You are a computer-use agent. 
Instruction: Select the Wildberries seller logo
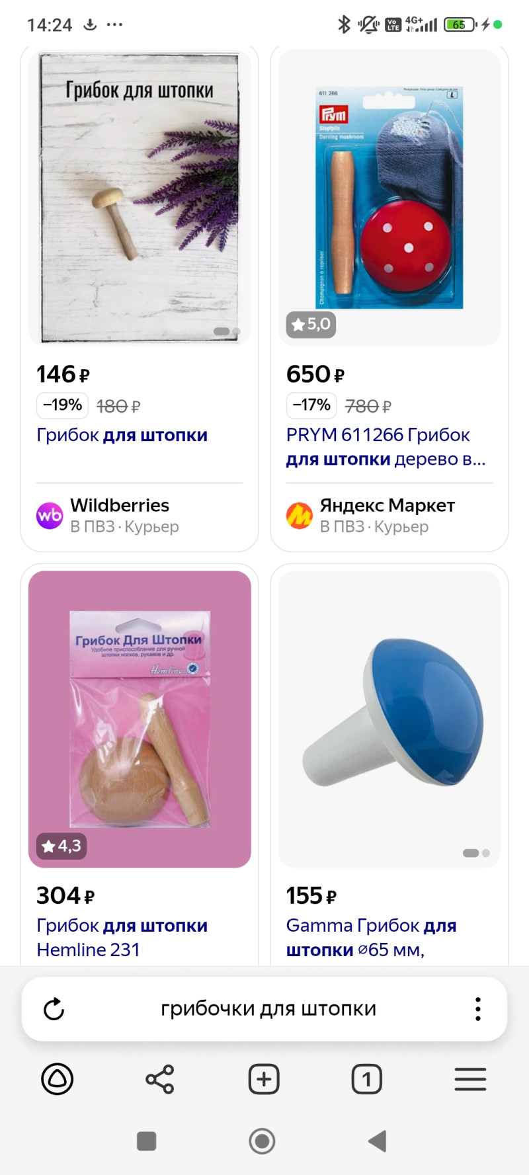click(50, 515)
